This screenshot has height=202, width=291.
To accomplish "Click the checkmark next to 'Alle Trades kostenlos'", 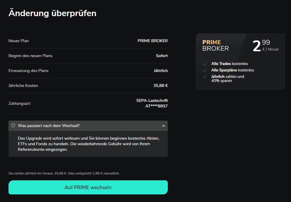I will 205,64.
